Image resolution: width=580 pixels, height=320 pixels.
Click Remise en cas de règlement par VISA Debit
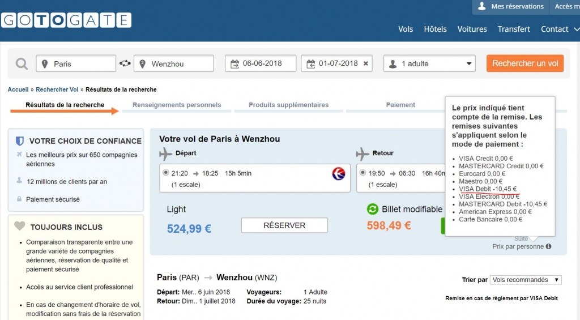click(502, 298)
